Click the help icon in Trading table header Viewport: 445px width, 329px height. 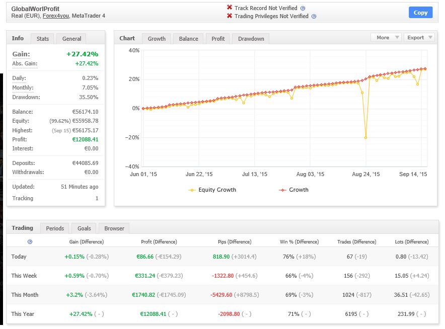point(30,242)
